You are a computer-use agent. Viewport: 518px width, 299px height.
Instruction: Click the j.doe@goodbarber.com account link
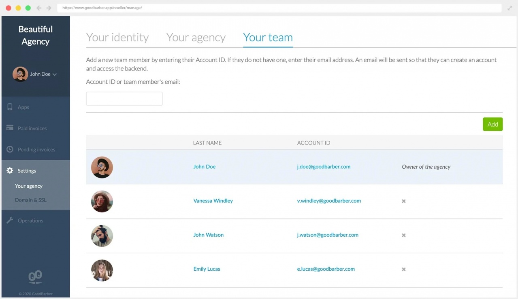tap(324, 167)
